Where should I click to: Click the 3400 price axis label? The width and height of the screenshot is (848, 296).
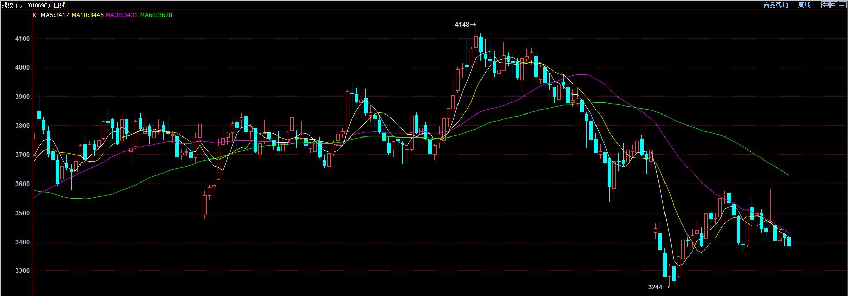tap(23, 242)
